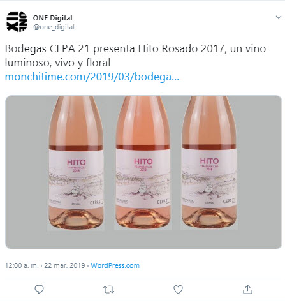Click the HITO title on the left bottle label
285x305 pixels.
point(77,162)
